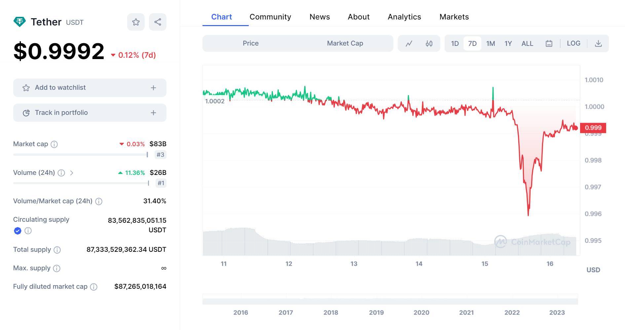Viewport: 625px width, 330px height.
Task: Open the Markets tab
Action: tap(454, 17)
